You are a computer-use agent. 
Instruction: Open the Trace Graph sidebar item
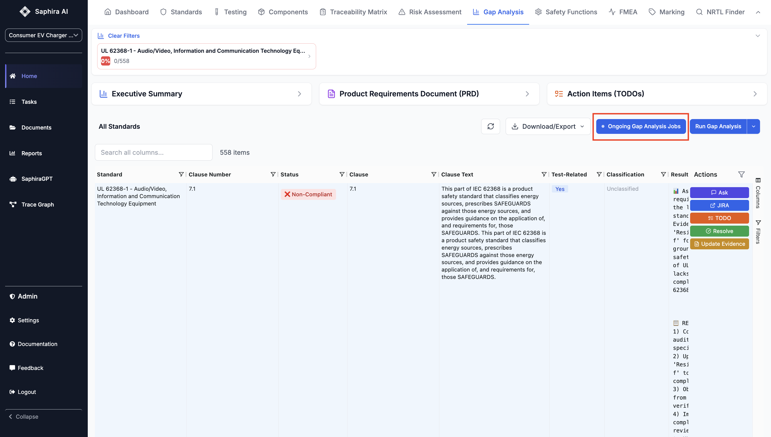coord(38,204)
